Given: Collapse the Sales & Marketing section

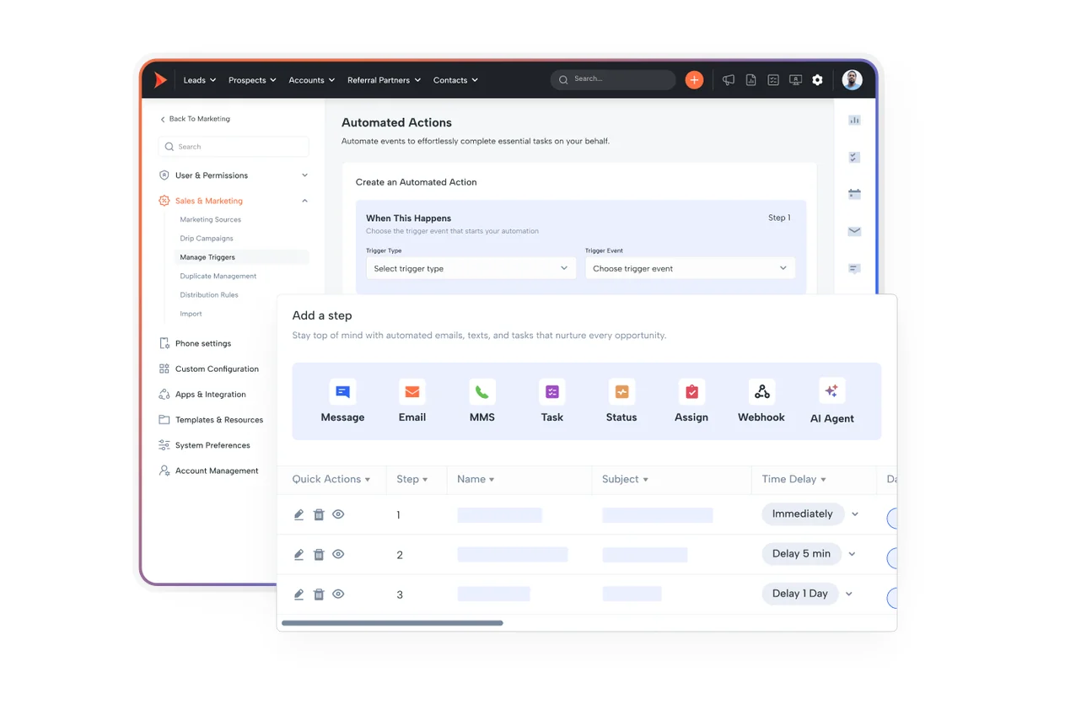Looking at the screenshot, I should click(234, 201).
